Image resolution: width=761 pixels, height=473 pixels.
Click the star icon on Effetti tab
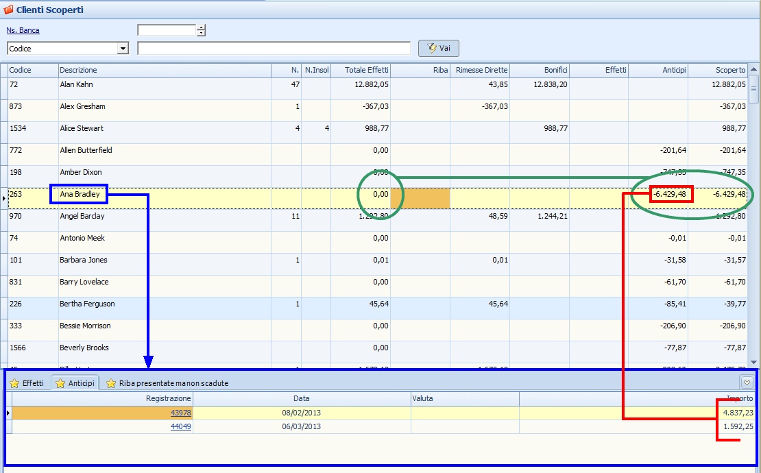point(14,383)
